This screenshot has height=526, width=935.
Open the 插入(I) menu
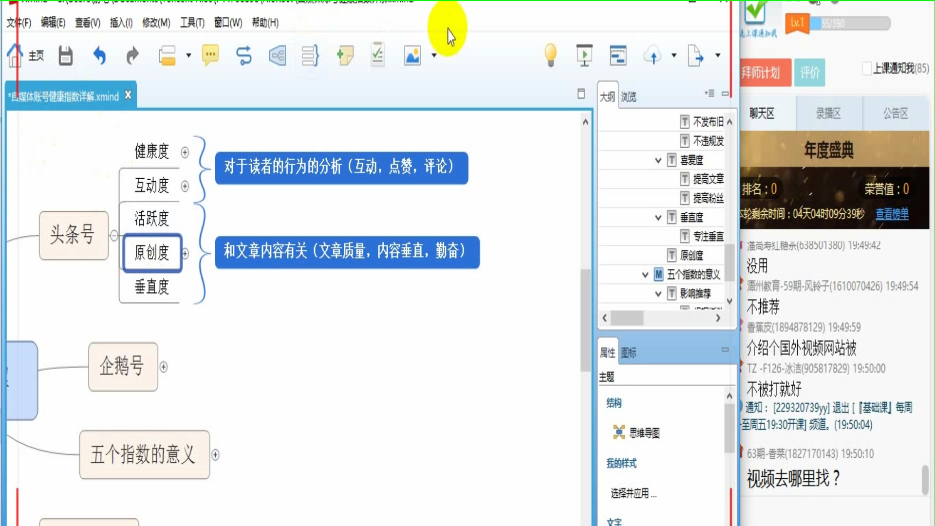tap(121, 22)
